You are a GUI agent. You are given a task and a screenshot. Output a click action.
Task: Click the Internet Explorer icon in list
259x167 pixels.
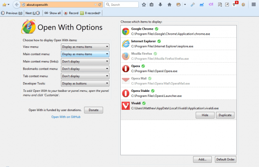click(126, 44)
